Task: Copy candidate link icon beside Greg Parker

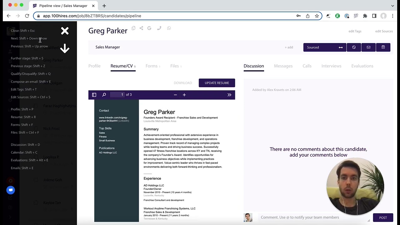Action: coord(133,28)
